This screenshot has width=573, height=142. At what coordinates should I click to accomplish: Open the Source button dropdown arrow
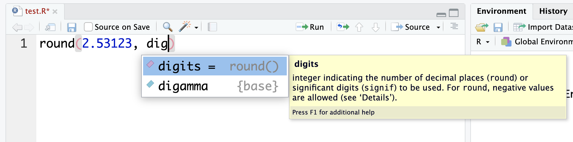coord(438,27)
